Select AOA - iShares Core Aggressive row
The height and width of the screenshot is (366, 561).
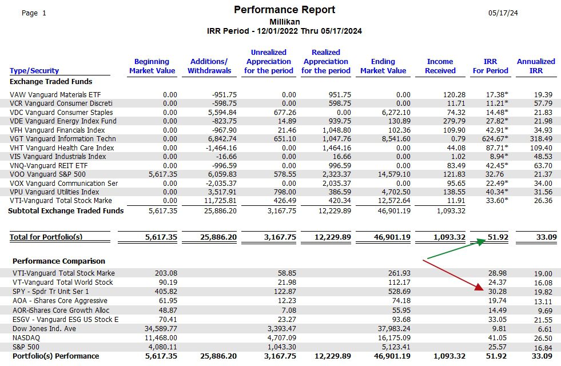tap(280, 301)
